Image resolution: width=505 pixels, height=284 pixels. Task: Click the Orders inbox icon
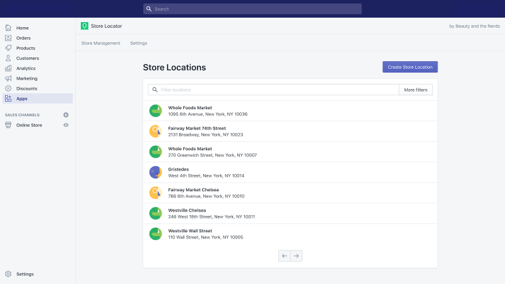[8, 38]
